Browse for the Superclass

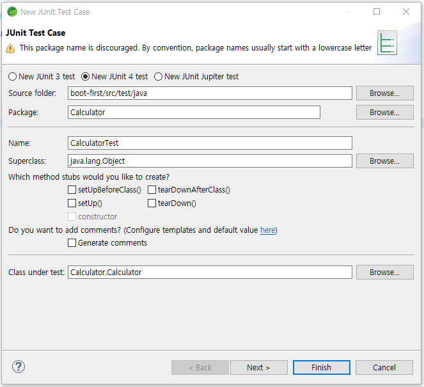[x=384, y=161]
